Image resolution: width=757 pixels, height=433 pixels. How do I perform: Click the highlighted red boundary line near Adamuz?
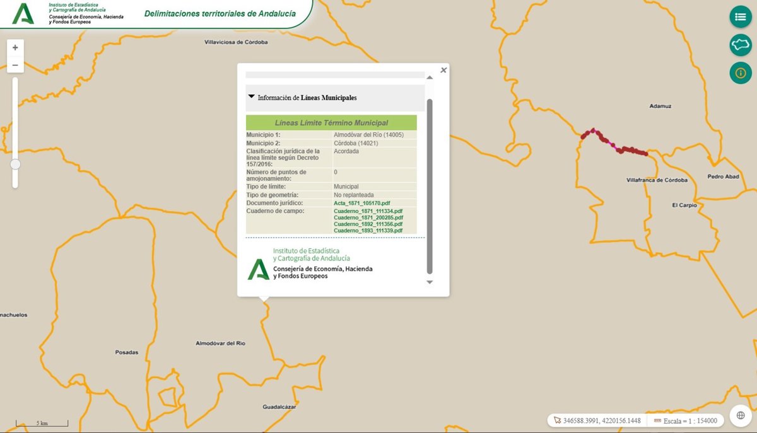[625, 150]
